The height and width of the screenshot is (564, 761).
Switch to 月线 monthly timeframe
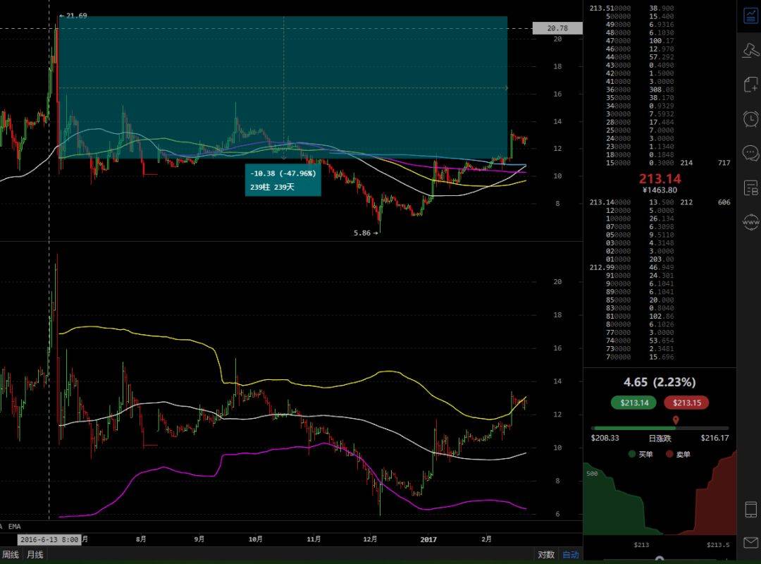click(x=35, y=555)
